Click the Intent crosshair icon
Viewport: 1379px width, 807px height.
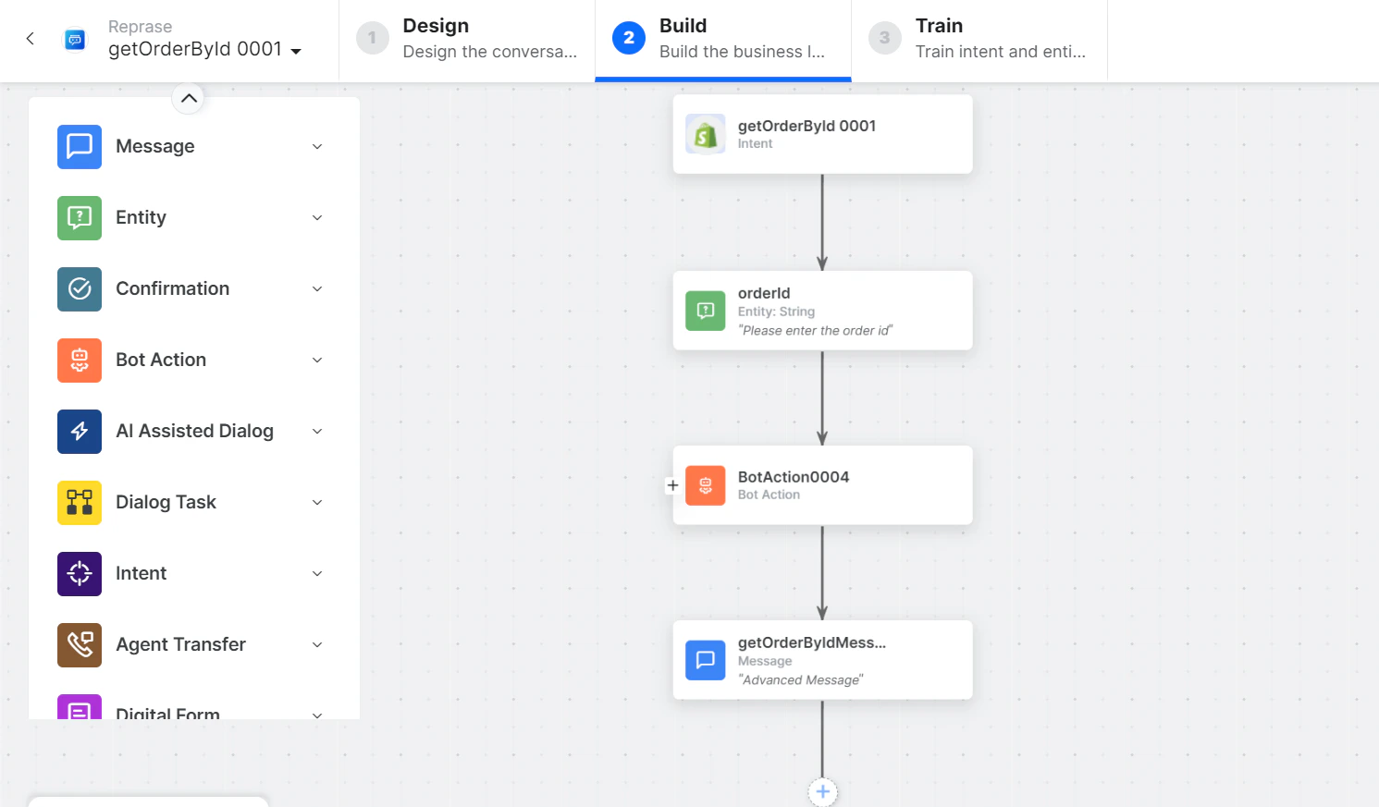tap(79, 573)
